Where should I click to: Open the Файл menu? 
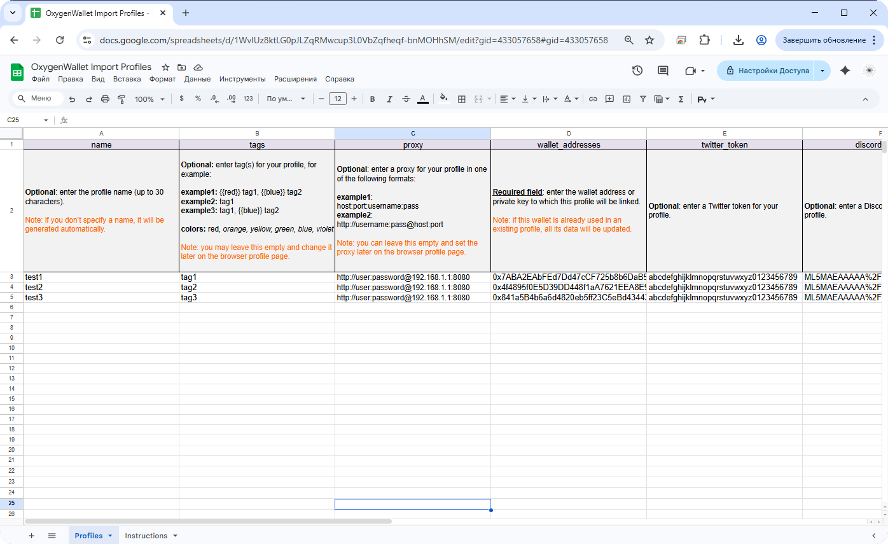click(x=41, y=80)
